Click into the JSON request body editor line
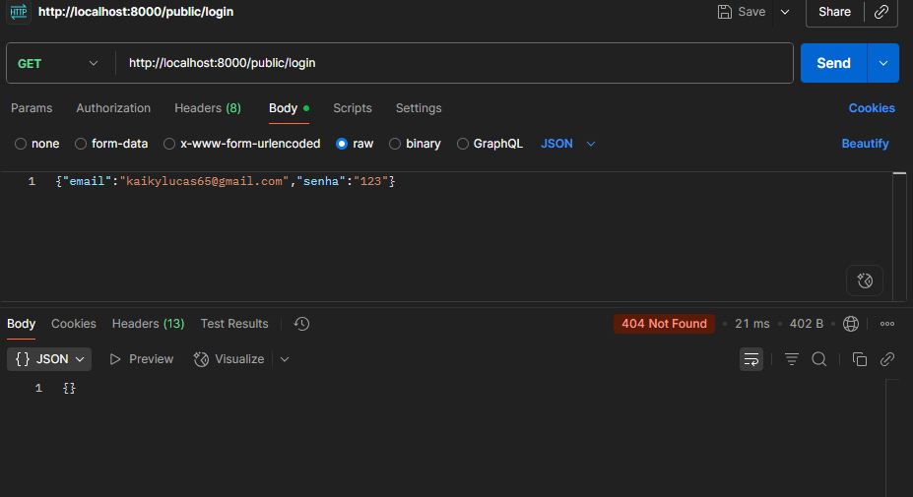 click(226, 181)
